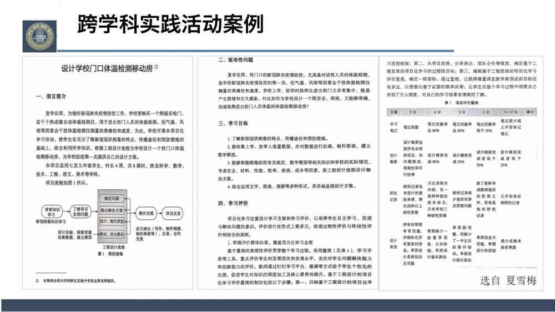Click the school logo badge at top left
555x312 pixels.
(x=37, y=36)
